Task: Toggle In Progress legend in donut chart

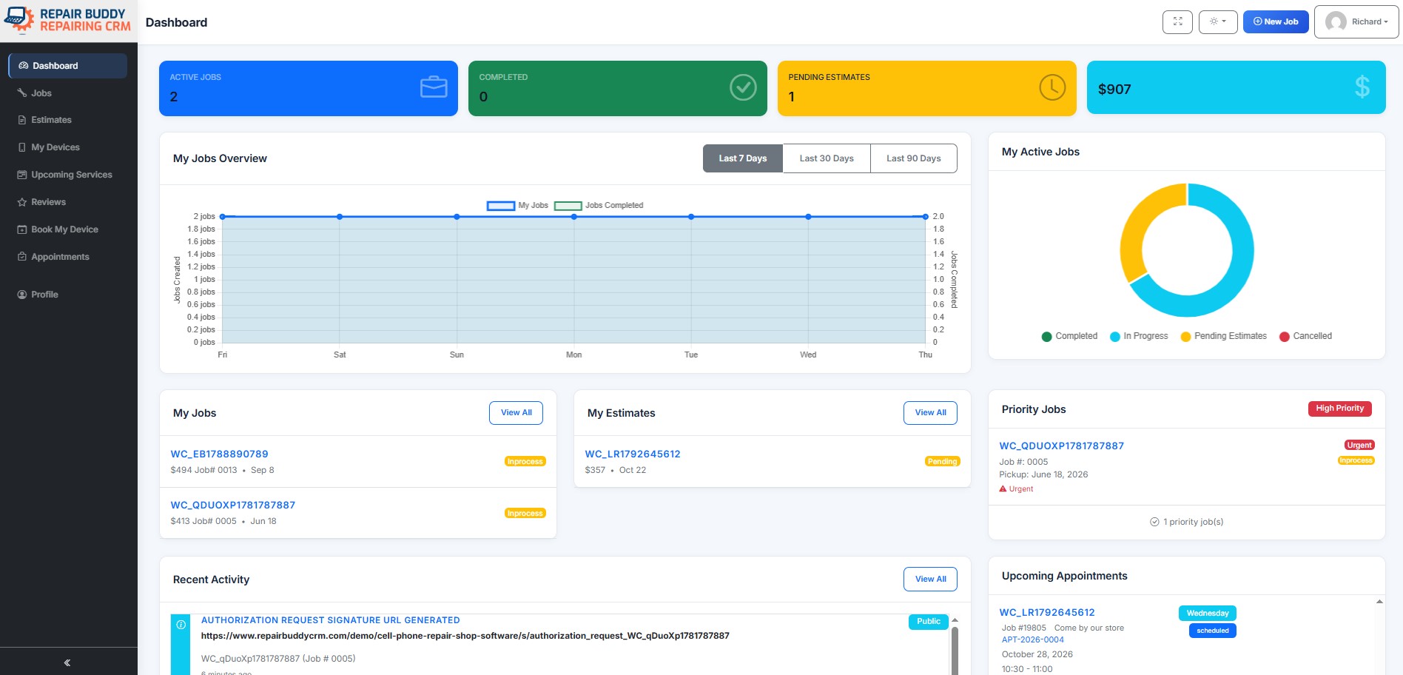Action: click(1139, 336)
